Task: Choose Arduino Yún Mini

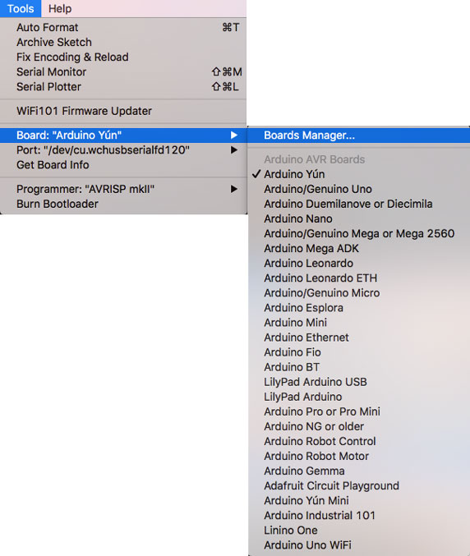Action: click(x=358, y=501)
